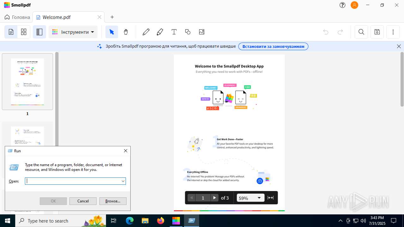Click the undo arrow icon
Viewport: 404px width, 227px height.
click(x=326, y=32)
